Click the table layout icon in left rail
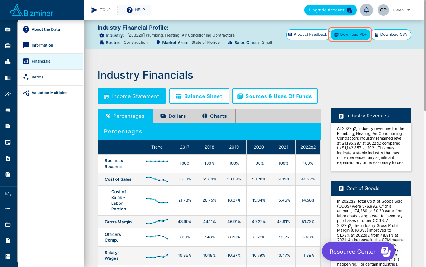The image size is (426, 267). click(8, 142)
